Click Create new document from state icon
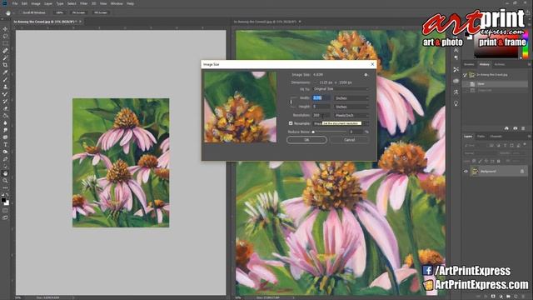533x300 pixels. tap(506, 128)
